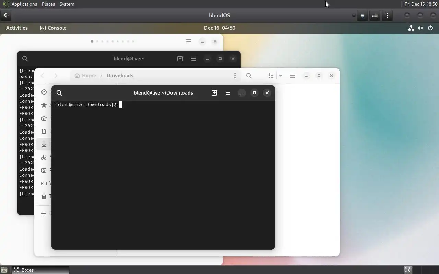Open Videos in Files sidebar
This screenshot has width=439, height=274.
[44, 183]
